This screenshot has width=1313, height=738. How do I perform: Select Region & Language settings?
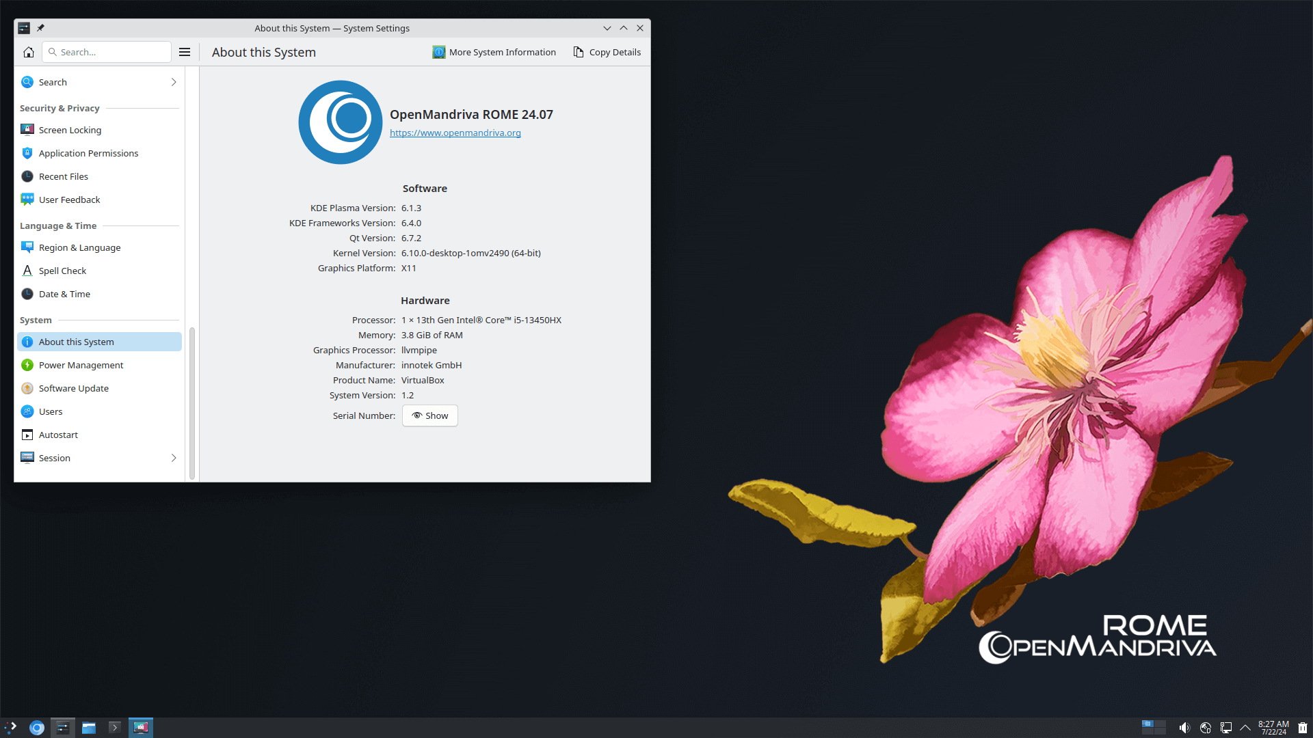[79, 247]
